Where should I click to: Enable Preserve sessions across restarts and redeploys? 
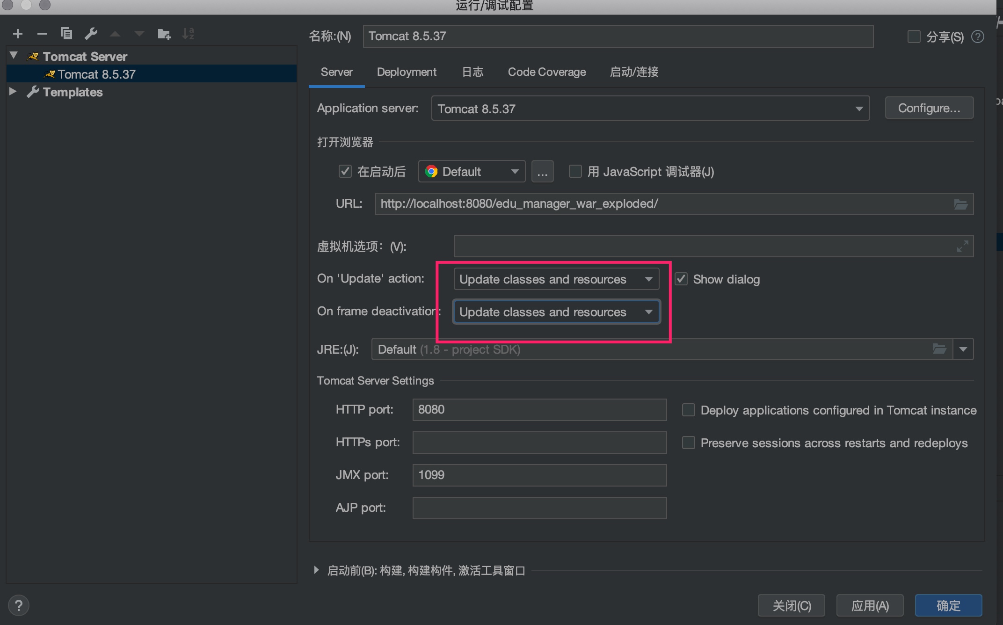click(x=688, y=443)
